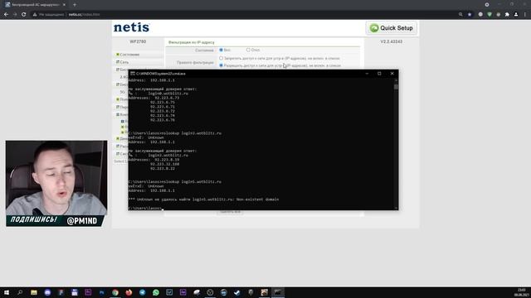531x298 pixels.
Task: Click the site security warning icon in address bar
Action: pos(35,15)
